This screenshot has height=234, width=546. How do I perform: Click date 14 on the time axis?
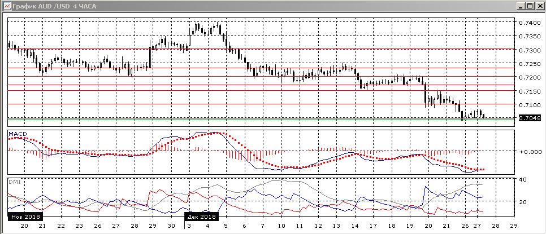355,226
